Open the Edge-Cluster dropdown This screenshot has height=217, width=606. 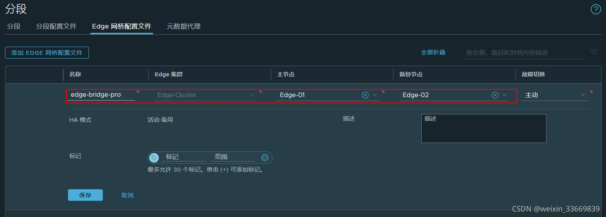[205, 95]
